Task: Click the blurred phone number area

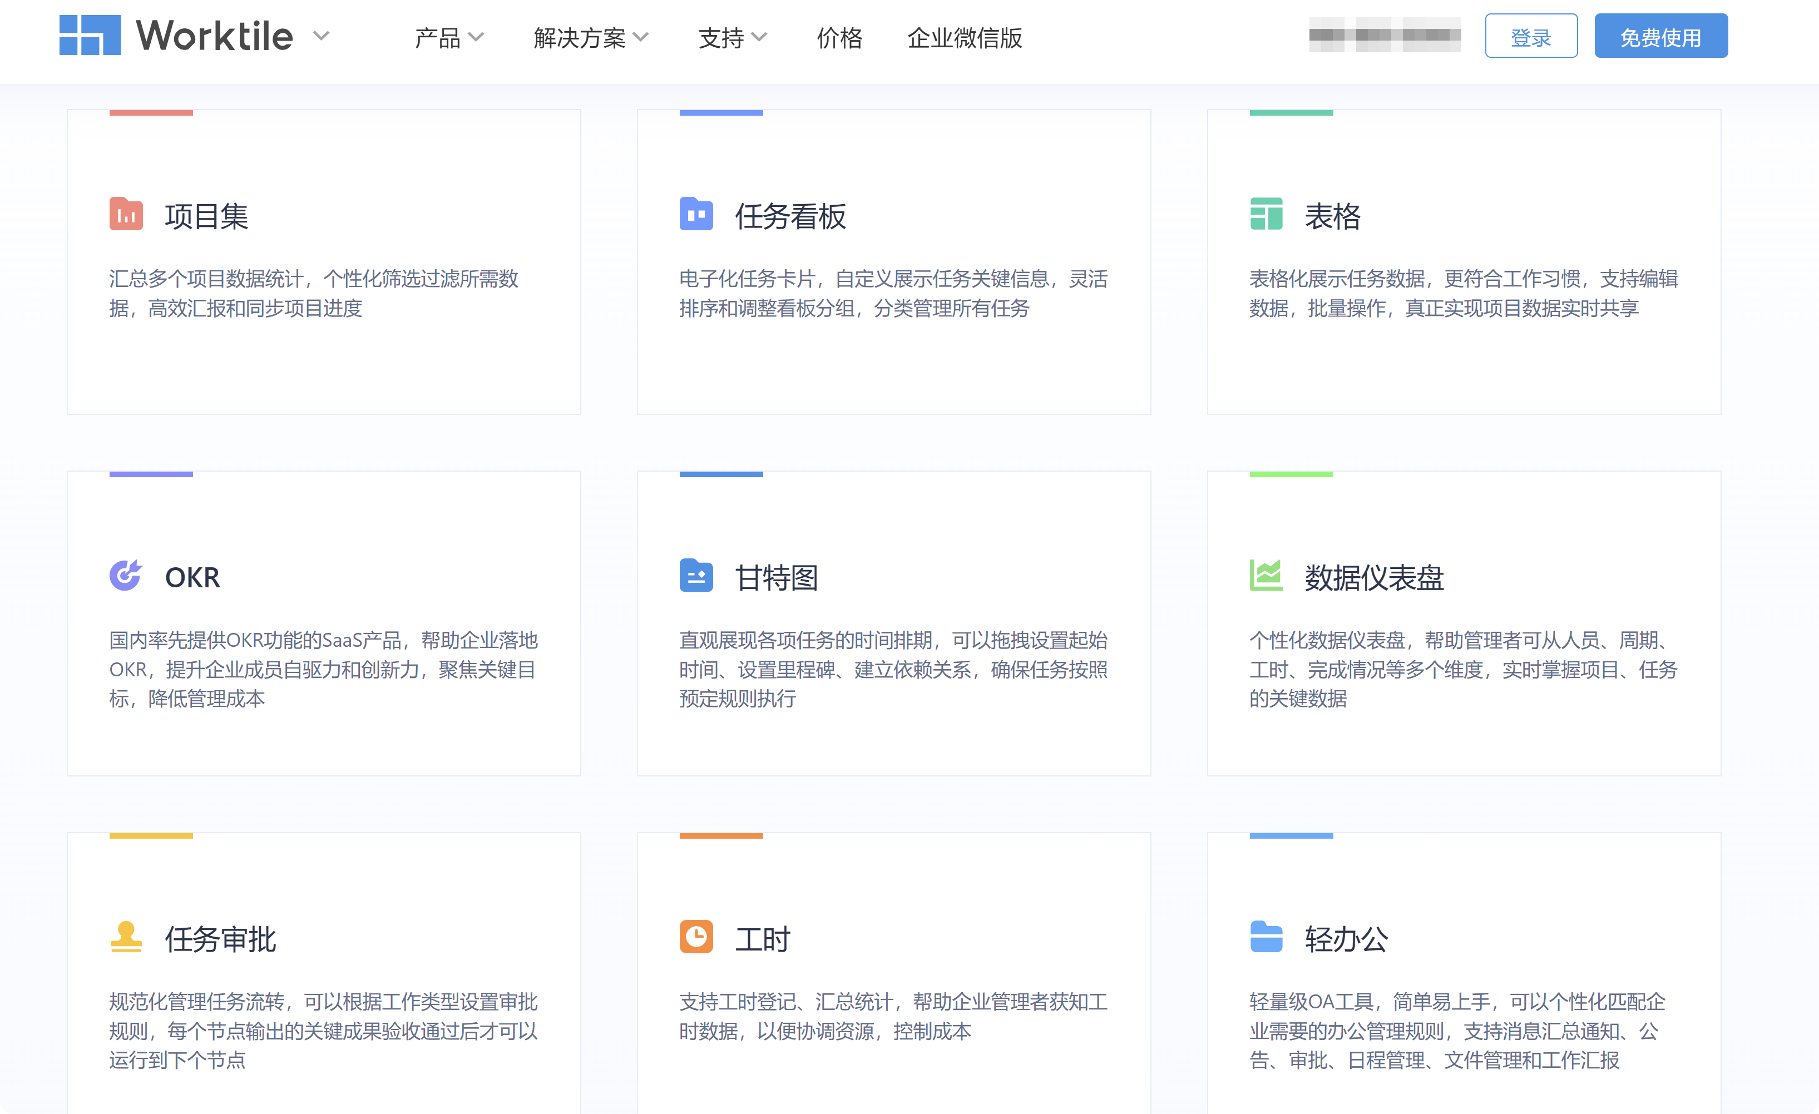Action: pos(1385,36)
